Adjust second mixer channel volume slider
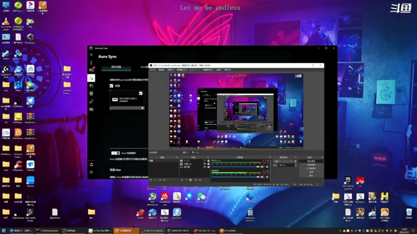Image resolution: width=417 pixels, height=234 pixels. pyautogui.click(x=236, y=177)
